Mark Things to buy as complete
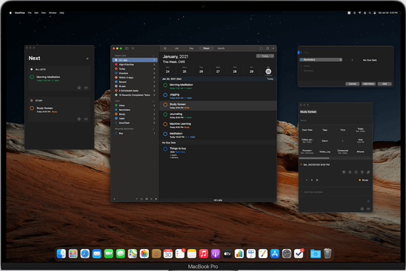This screenshot has height=271, width=406. pyautogui.click(x=165, y=149)
